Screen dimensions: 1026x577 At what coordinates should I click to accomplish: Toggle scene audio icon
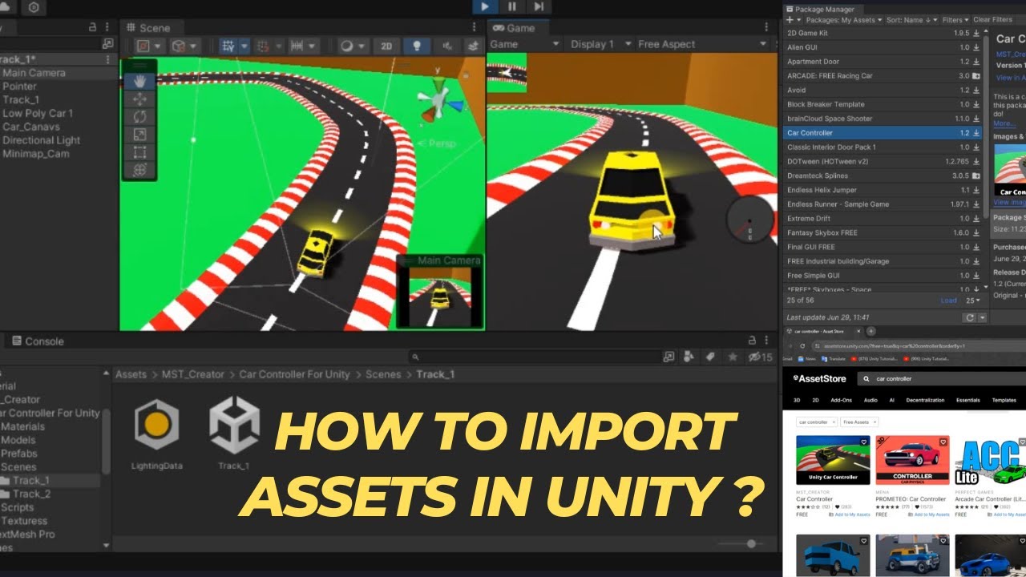[446, 46]
